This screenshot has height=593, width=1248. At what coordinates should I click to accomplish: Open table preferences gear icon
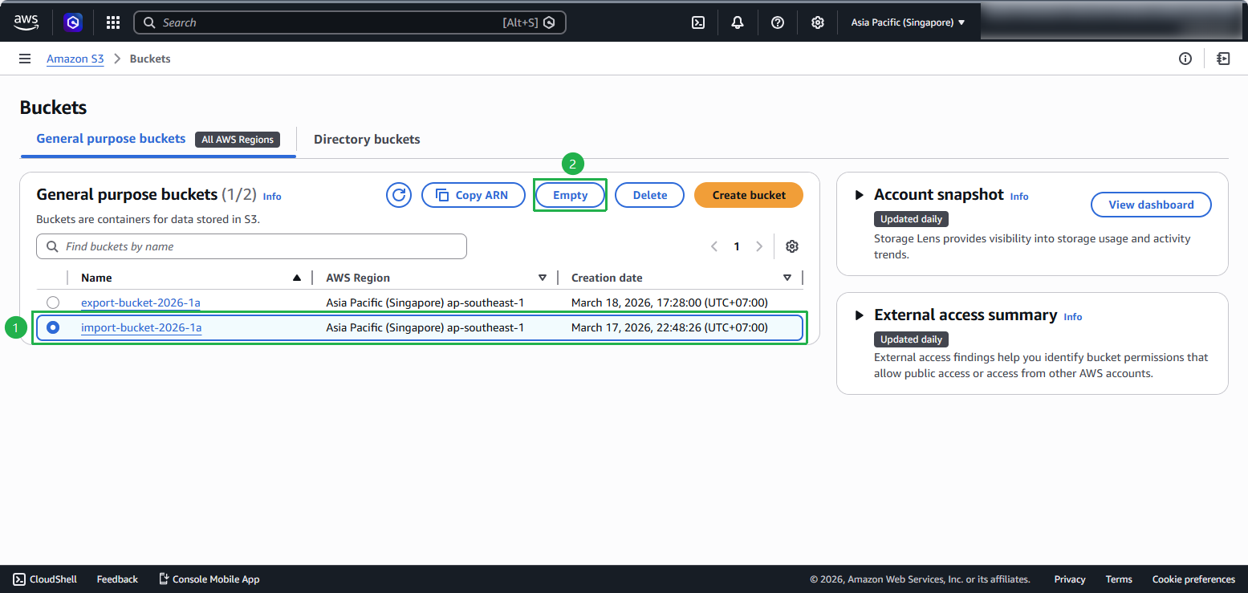(792, 246)
